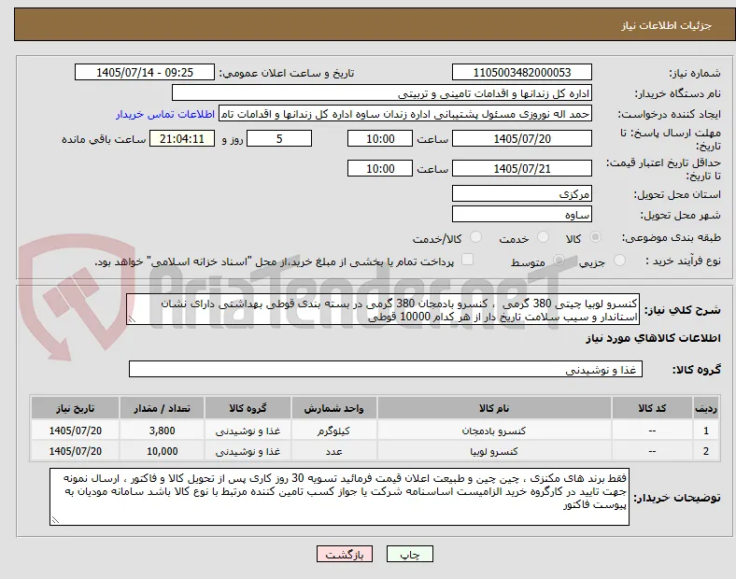Viewport: 736px width, 579px height.
Task: Select the متوسط purchase type radio
Action: click(x=559, y=260)
